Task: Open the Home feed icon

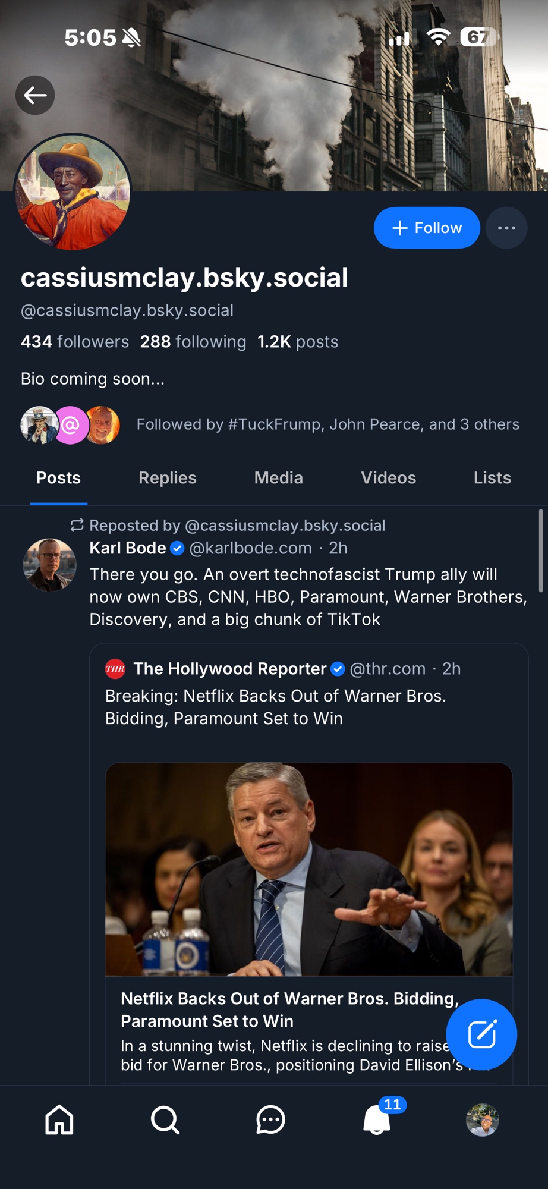Action: (x=59, y=1120)
